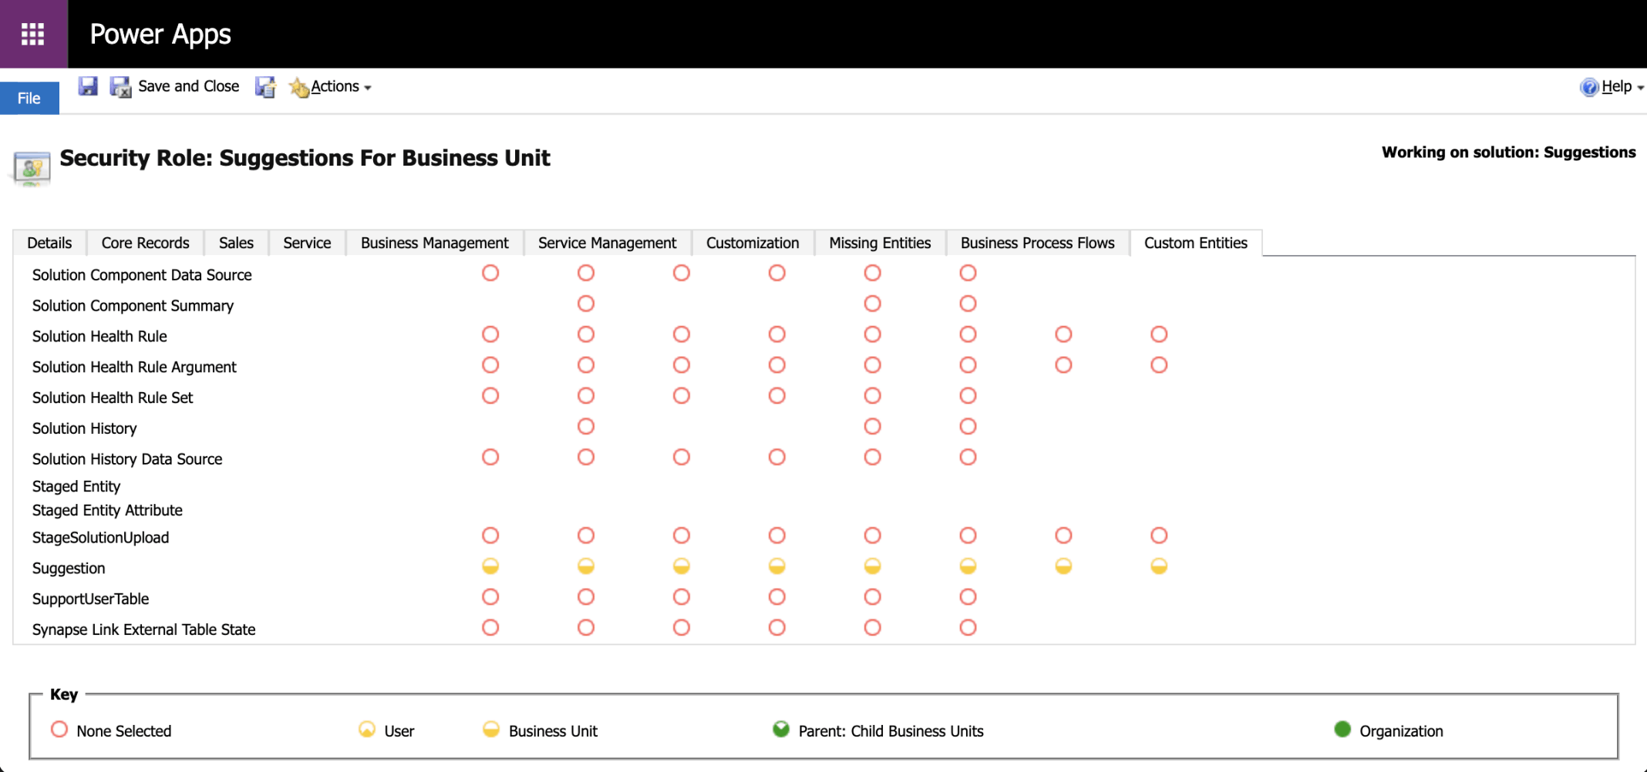Toggle first privilege circle in Solution History row

(x=586, y=427)
